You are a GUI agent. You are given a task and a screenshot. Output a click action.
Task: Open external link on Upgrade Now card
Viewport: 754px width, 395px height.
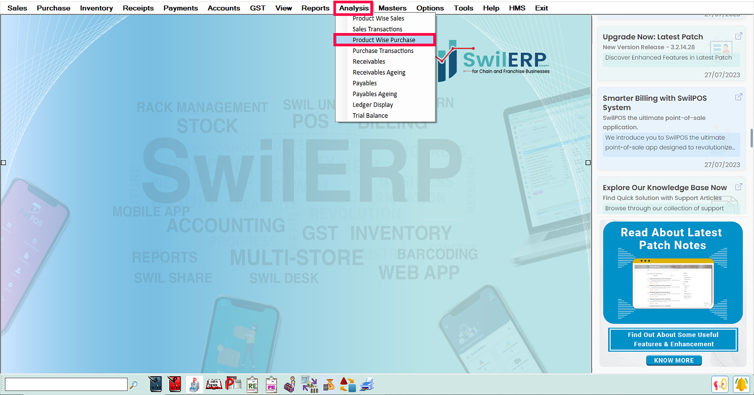tap(739, 36)
